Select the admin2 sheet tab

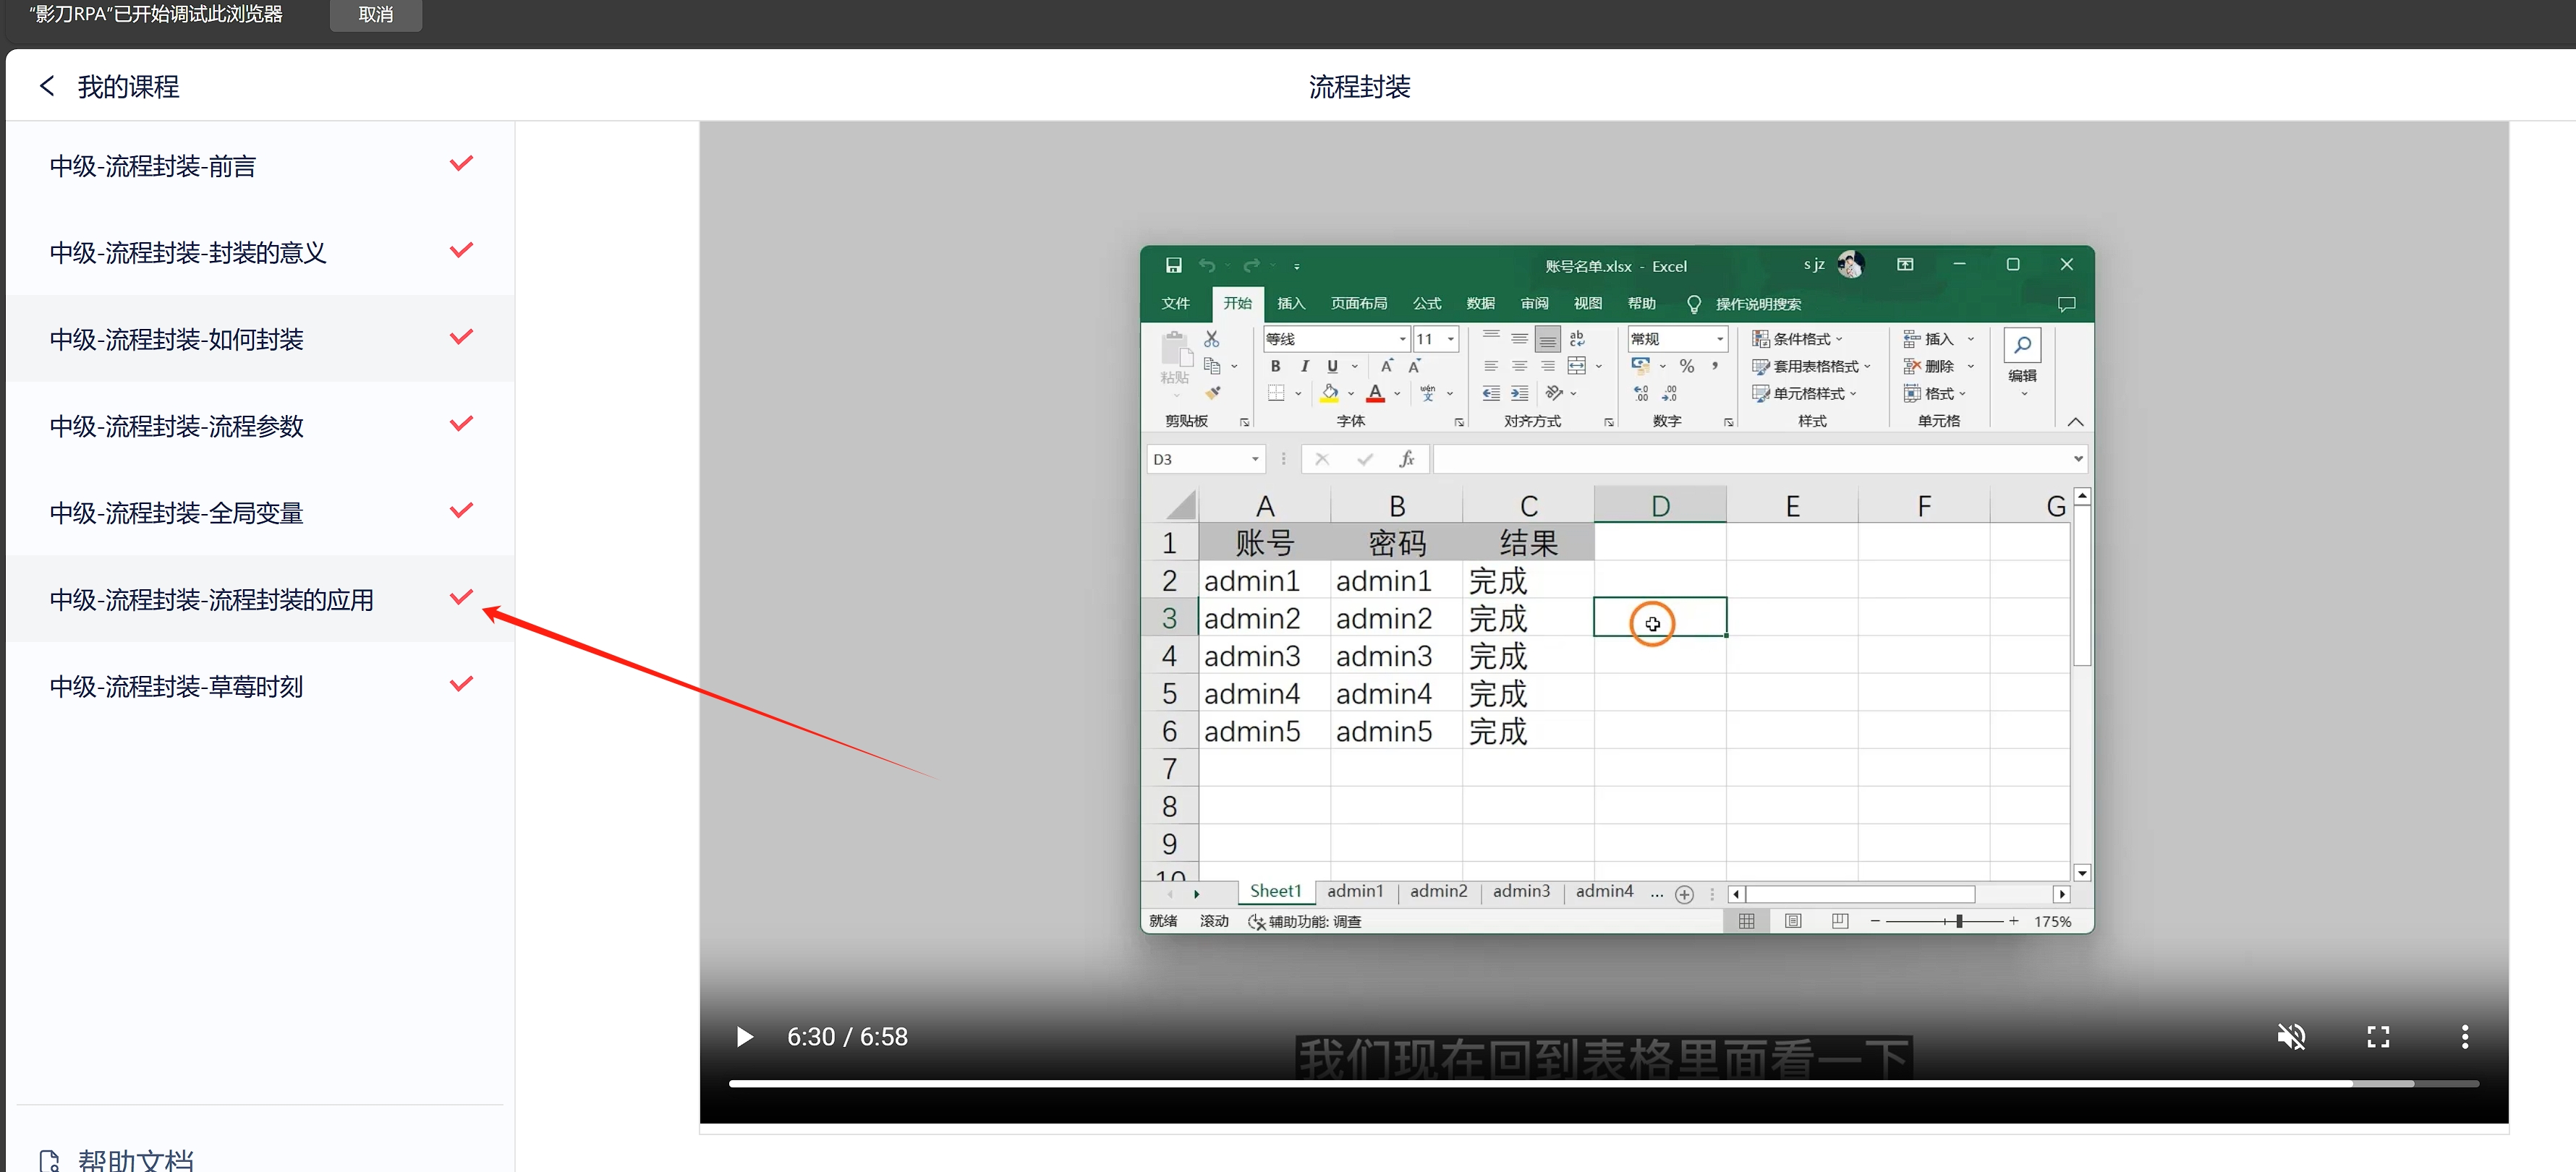point(1438,891)
